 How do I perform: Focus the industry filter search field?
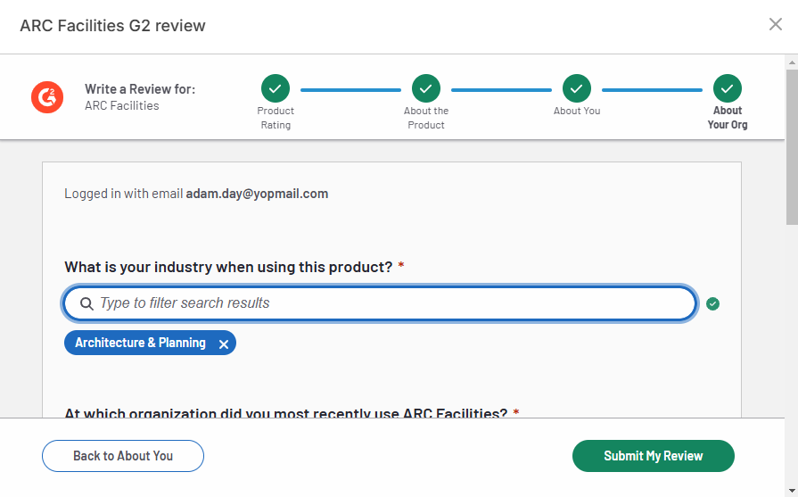coord(392,303)
